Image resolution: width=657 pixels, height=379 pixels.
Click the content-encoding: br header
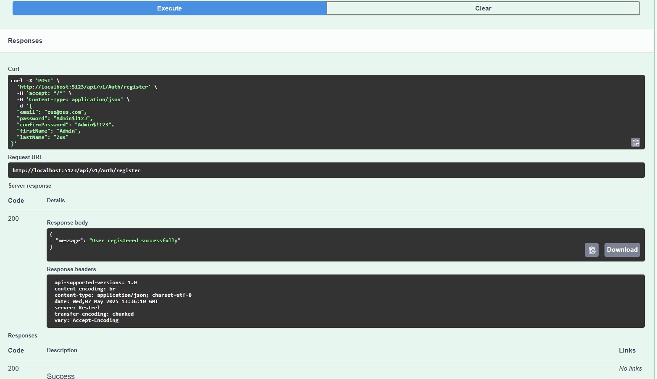pos(85,289)
